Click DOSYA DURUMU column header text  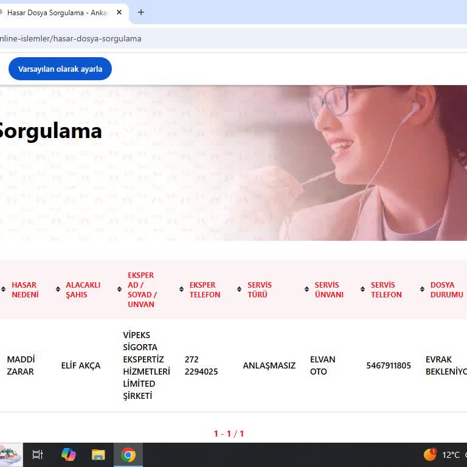click(x=447, y=289)
